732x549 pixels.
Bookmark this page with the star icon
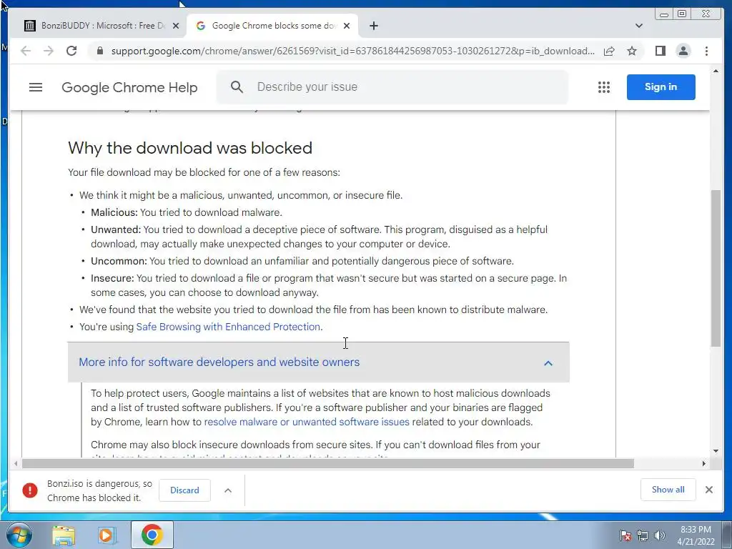632,51
